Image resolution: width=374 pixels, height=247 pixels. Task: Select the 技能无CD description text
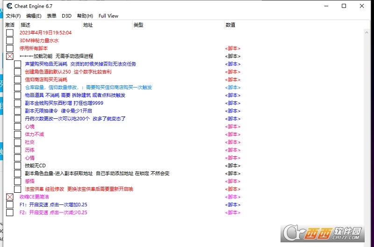click(x=36, y=166)
